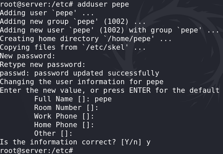Click the group ID (1002) in group line

click(116, 22)
